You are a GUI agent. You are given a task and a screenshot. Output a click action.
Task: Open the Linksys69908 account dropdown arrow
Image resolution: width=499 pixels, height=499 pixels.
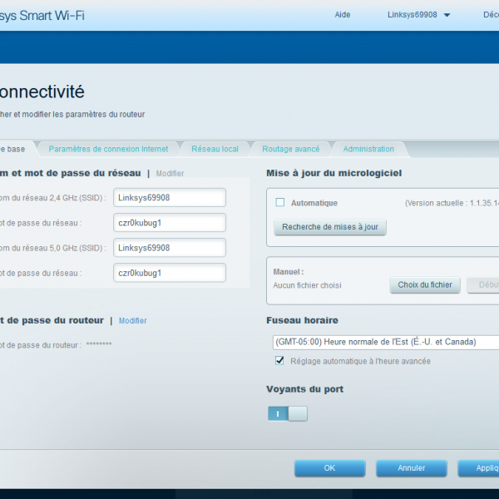(x=447, y=15)
